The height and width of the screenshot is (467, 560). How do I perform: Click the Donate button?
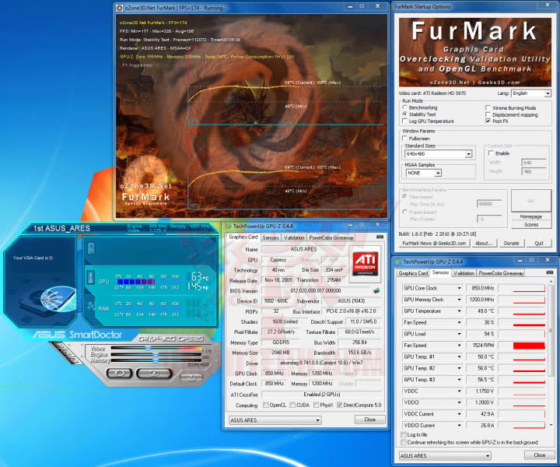[511, 244]
